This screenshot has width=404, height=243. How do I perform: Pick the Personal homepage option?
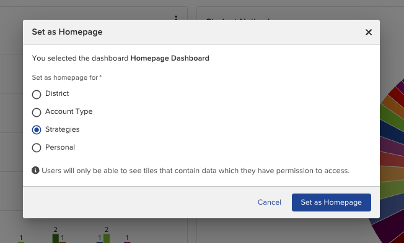coord(37,148)
